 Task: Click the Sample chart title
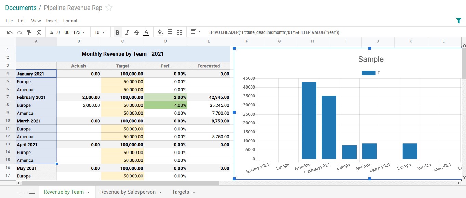click(371, 59)
